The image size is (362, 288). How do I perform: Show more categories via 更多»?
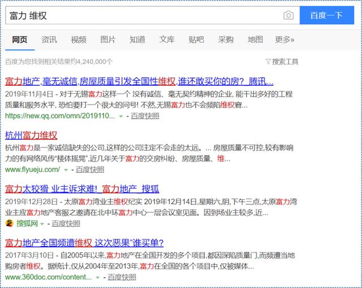tap(285, 40)
